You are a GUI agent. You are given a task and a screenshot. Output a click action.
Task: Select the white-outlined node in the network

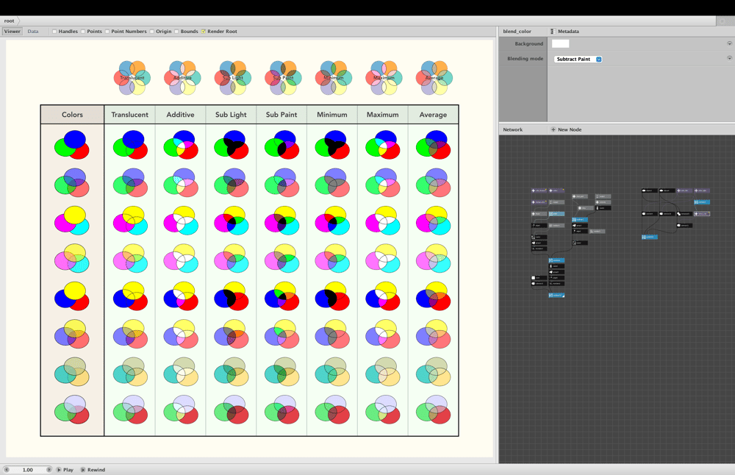pos(702,214)
